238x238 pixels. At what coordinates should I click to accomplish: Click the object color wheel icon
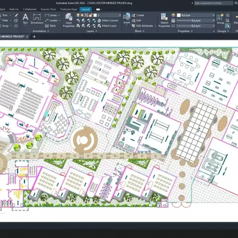point(173,15)
